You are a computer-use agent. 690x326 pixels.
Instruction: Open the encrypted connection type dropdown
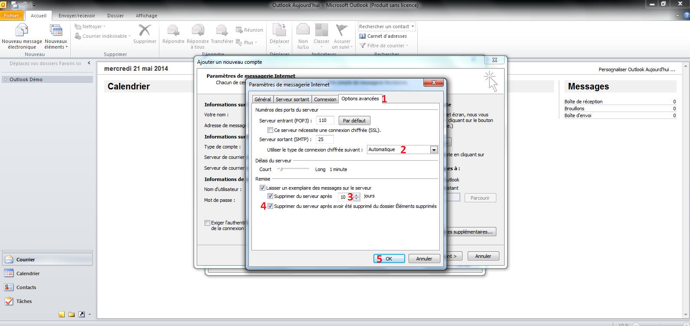click(x=433, y=150)
